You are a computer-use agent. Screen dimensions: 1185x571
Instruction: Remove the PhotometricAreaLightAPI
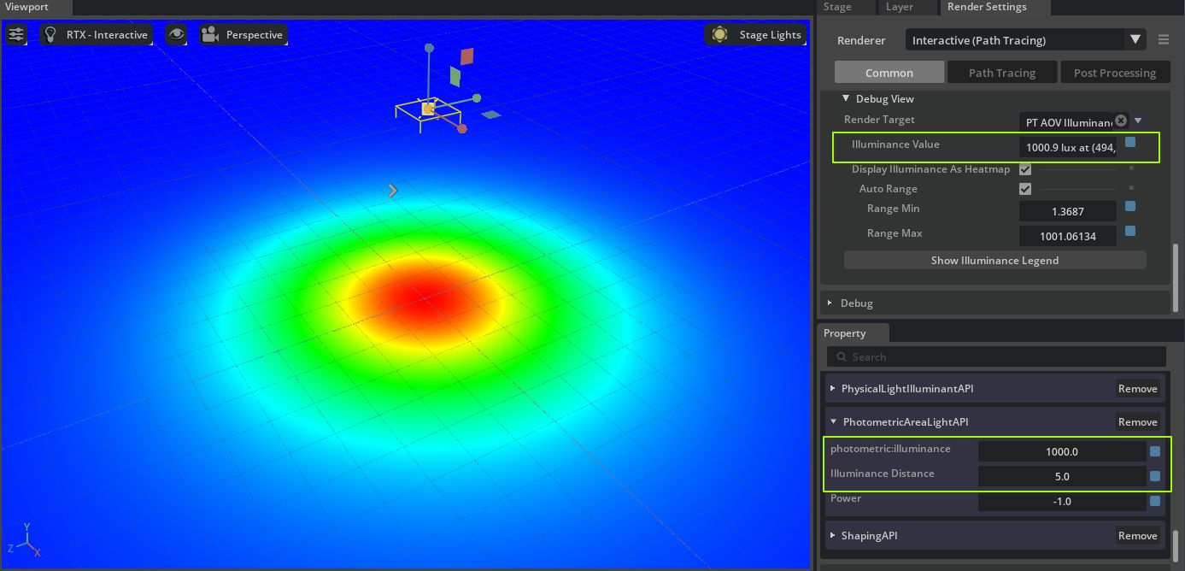tap(1137, 422)
